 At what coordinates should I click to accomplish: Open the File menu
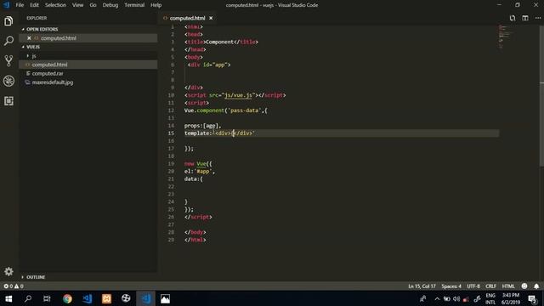tap(20, 5)
